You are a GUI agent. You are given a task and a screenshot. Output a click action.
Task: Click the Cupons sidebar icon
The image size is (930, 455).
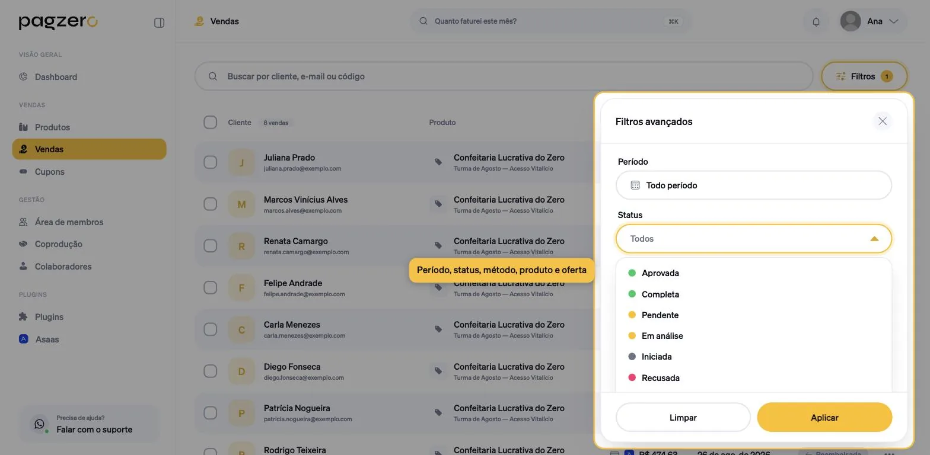point(23,171)
